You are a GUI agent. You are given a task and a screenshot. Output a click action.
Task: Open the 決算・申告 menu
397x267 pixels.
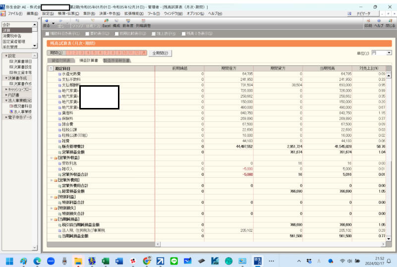tap(116, 13)
